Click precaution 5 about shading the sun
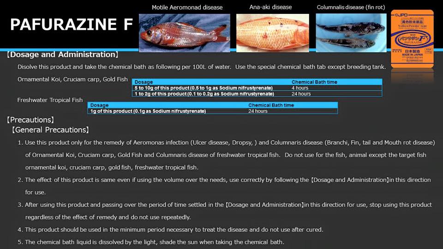 [x=151, y=242]
